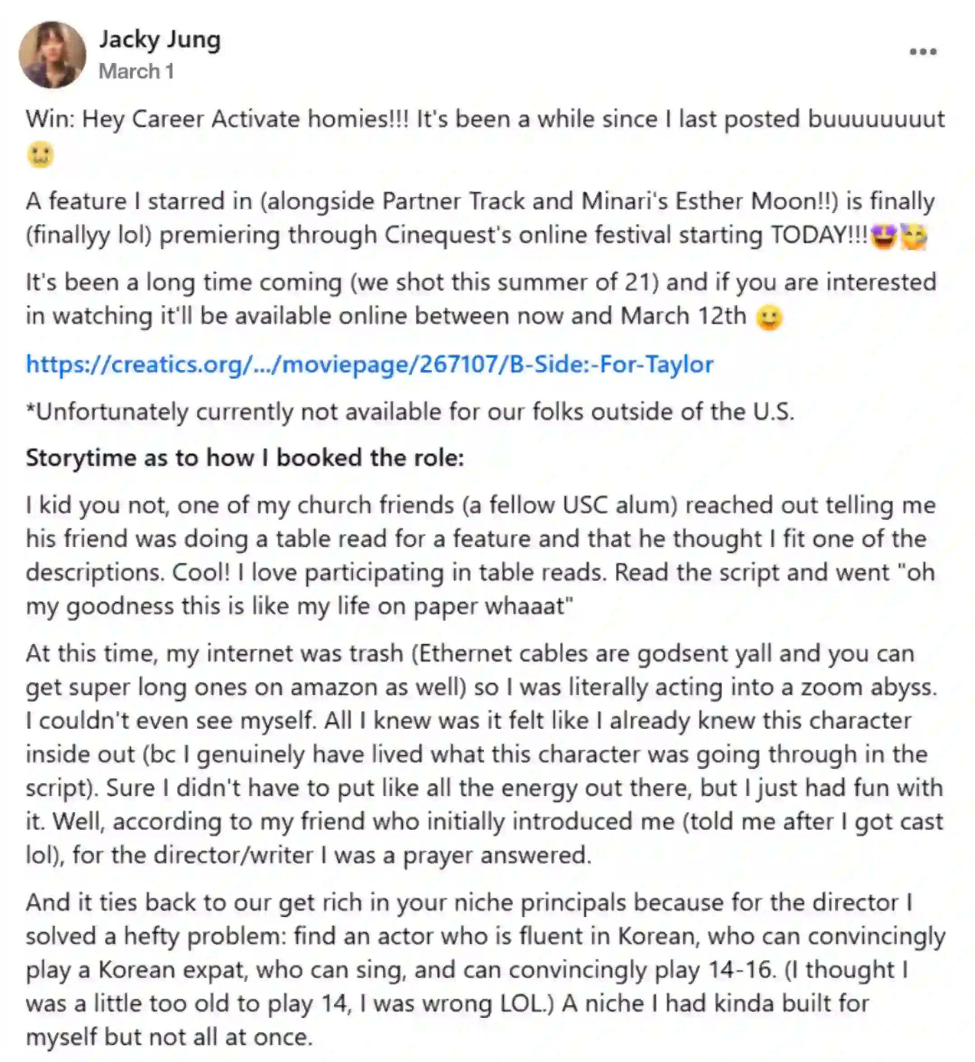Click the paragraph starting At this time
The height and width of the screenshot is (1062, 975).
point(484,754)
